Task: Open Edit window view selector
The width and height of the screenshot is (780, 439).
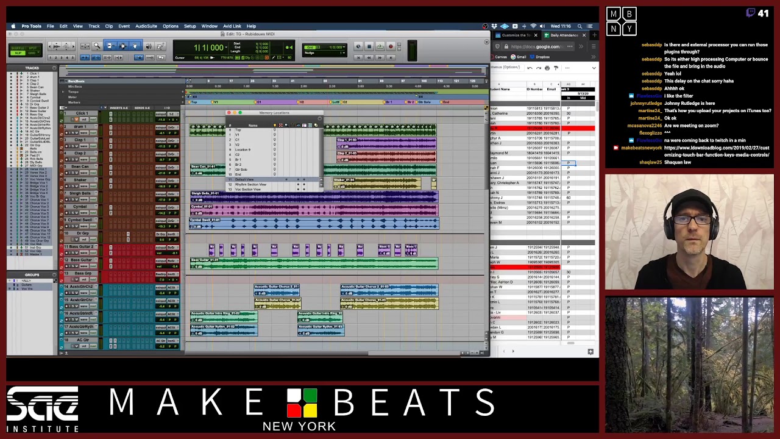Action: pos(63,108)
